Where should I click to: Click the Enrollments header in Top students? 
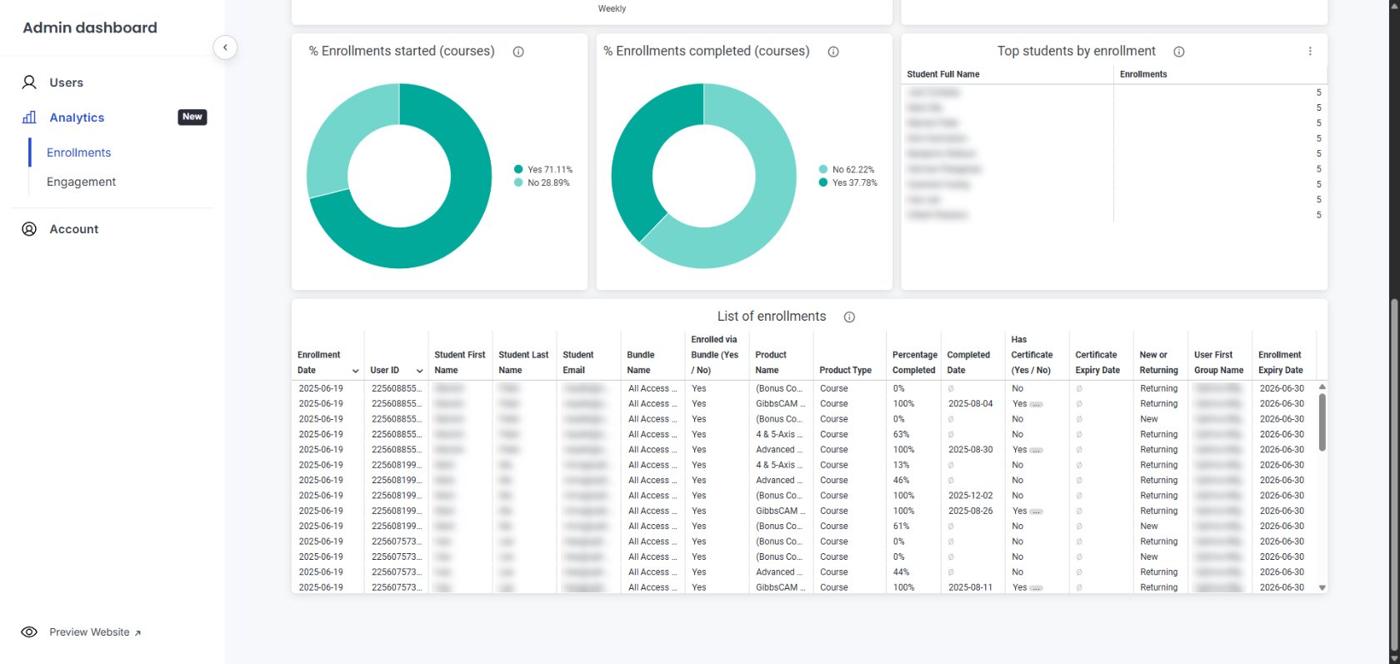(x=1143, y=74)
